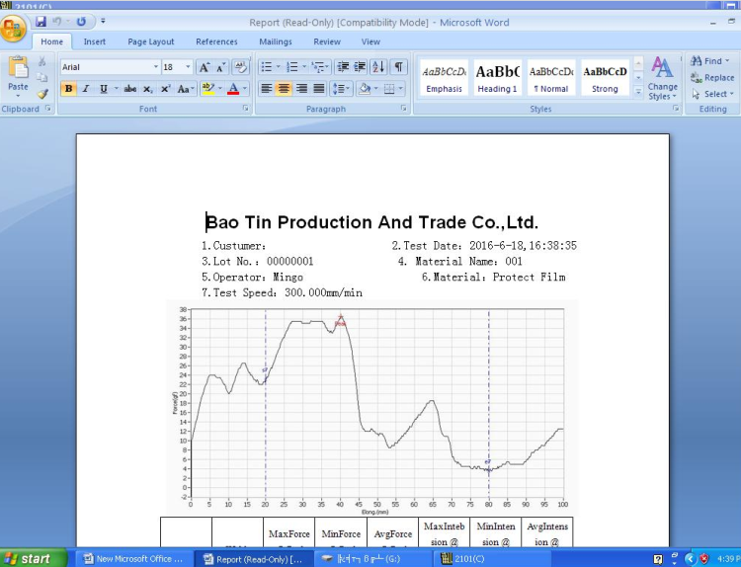
Task: Click the Grow Font icon
Action: click(205, 67)
